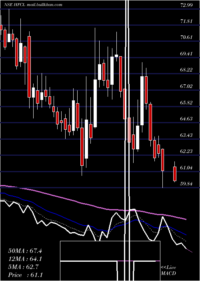The height and width of the screenshot is (281, 200).
Task: Click the 61.04 price axis label
Action: pos(186,168)
